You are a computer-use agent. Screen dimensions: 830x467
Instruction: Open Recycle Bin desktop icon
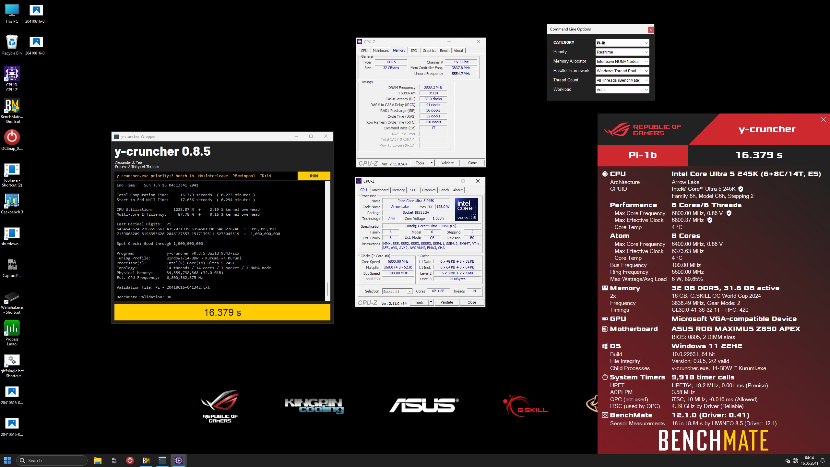pos(12,45)
